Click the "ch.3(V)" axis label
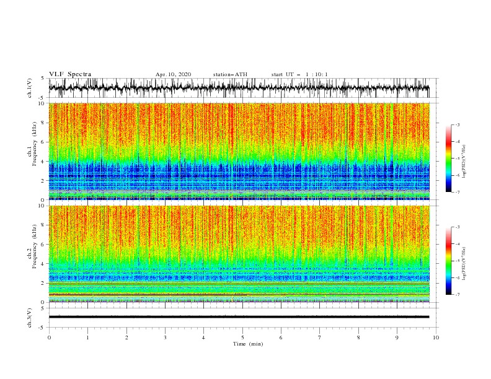Image resolution: width=491 pixels, height=379 pixels. 30,318
